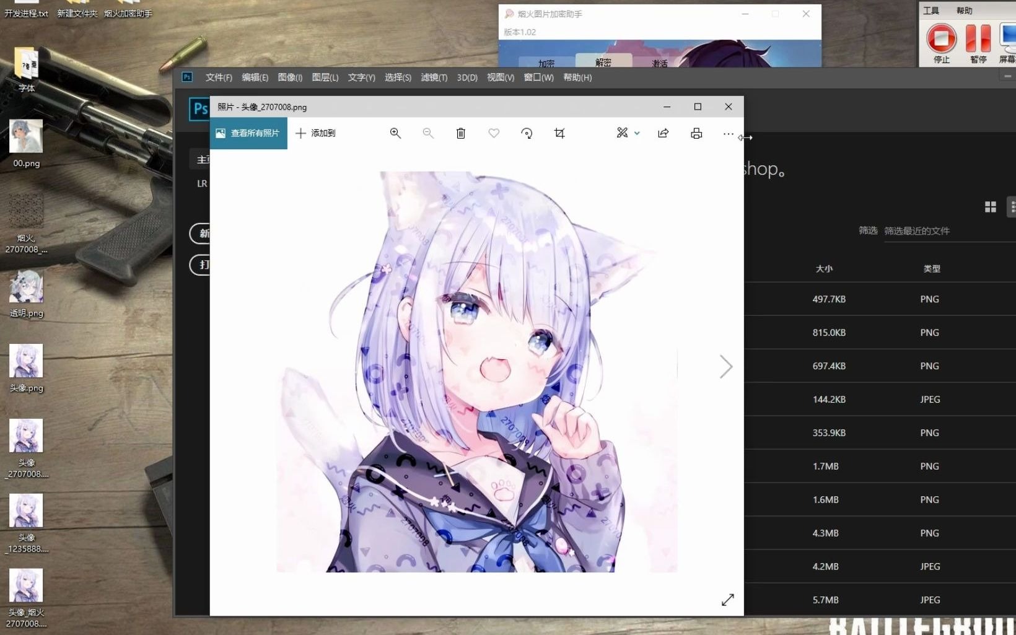The image size is (1016, 635).
Task: Add photo to favorites heart icon
Action: (494, 133)
